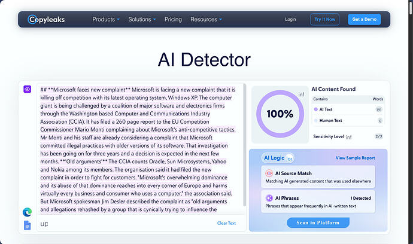Click the AI Content Found heading
This screenshot has width=413, height=244.
(333, 89)
